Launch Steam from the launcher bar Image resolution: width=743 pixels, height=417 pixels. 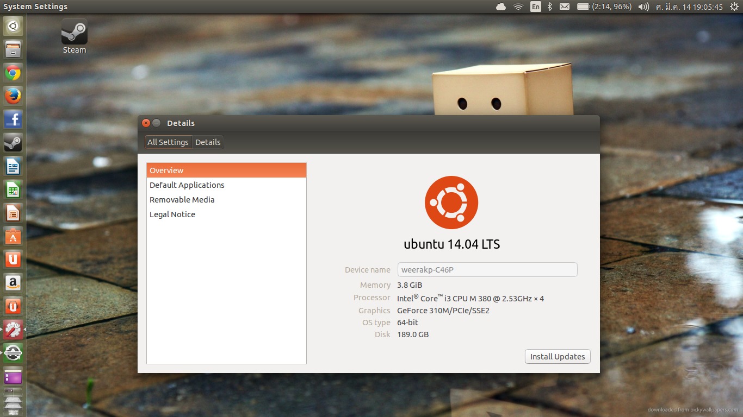13,142
